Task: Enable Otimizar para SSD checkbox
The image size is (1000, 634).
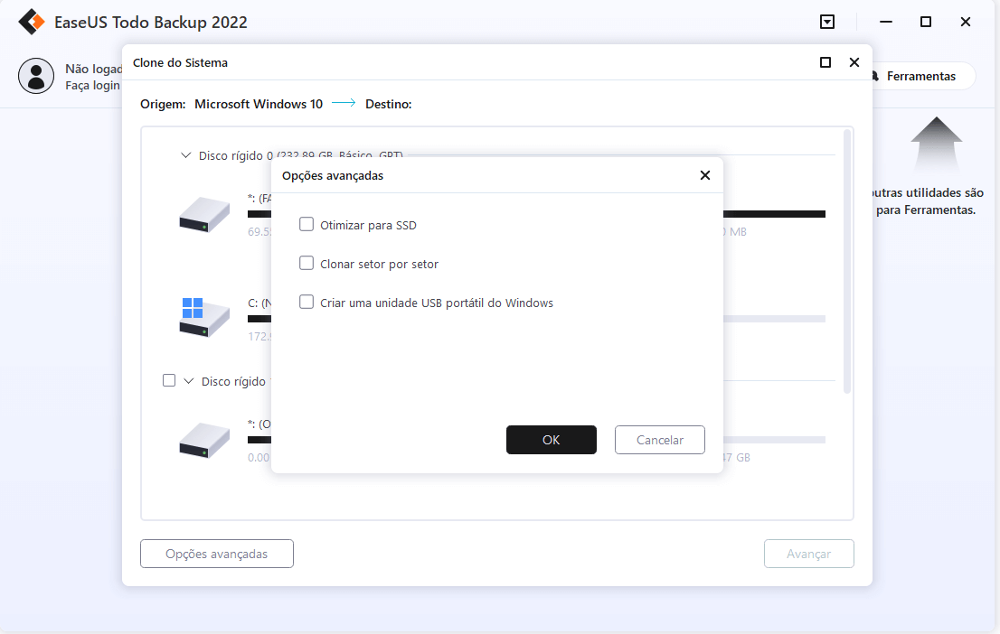Action: 307,224
